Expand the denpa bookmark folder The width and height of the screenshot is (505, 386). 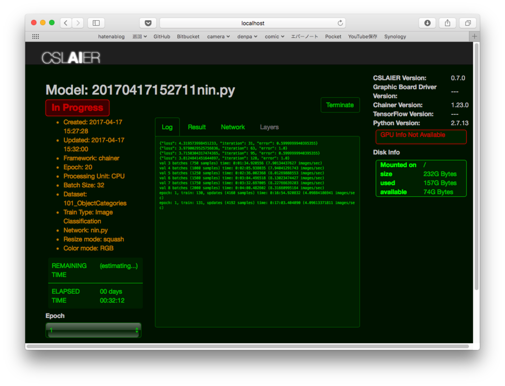247,36
